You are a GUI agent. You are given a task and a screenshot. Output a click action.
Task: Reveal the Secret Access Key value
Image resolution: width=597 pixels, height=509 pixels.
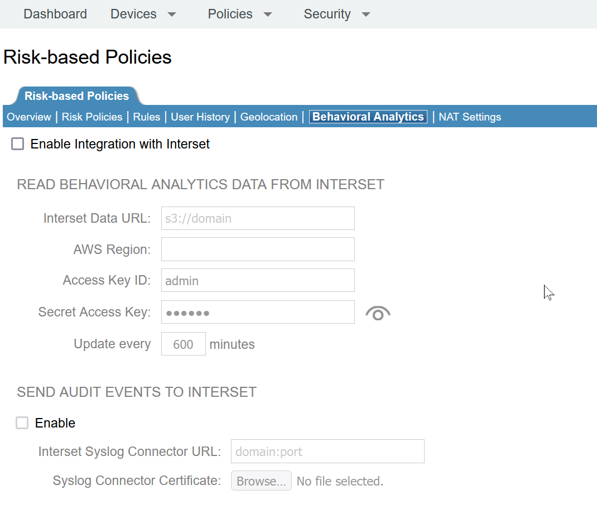[378, 313]
